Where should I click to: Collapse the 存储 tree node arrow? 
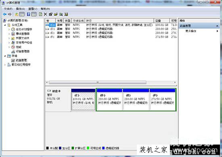coord(5,56)
